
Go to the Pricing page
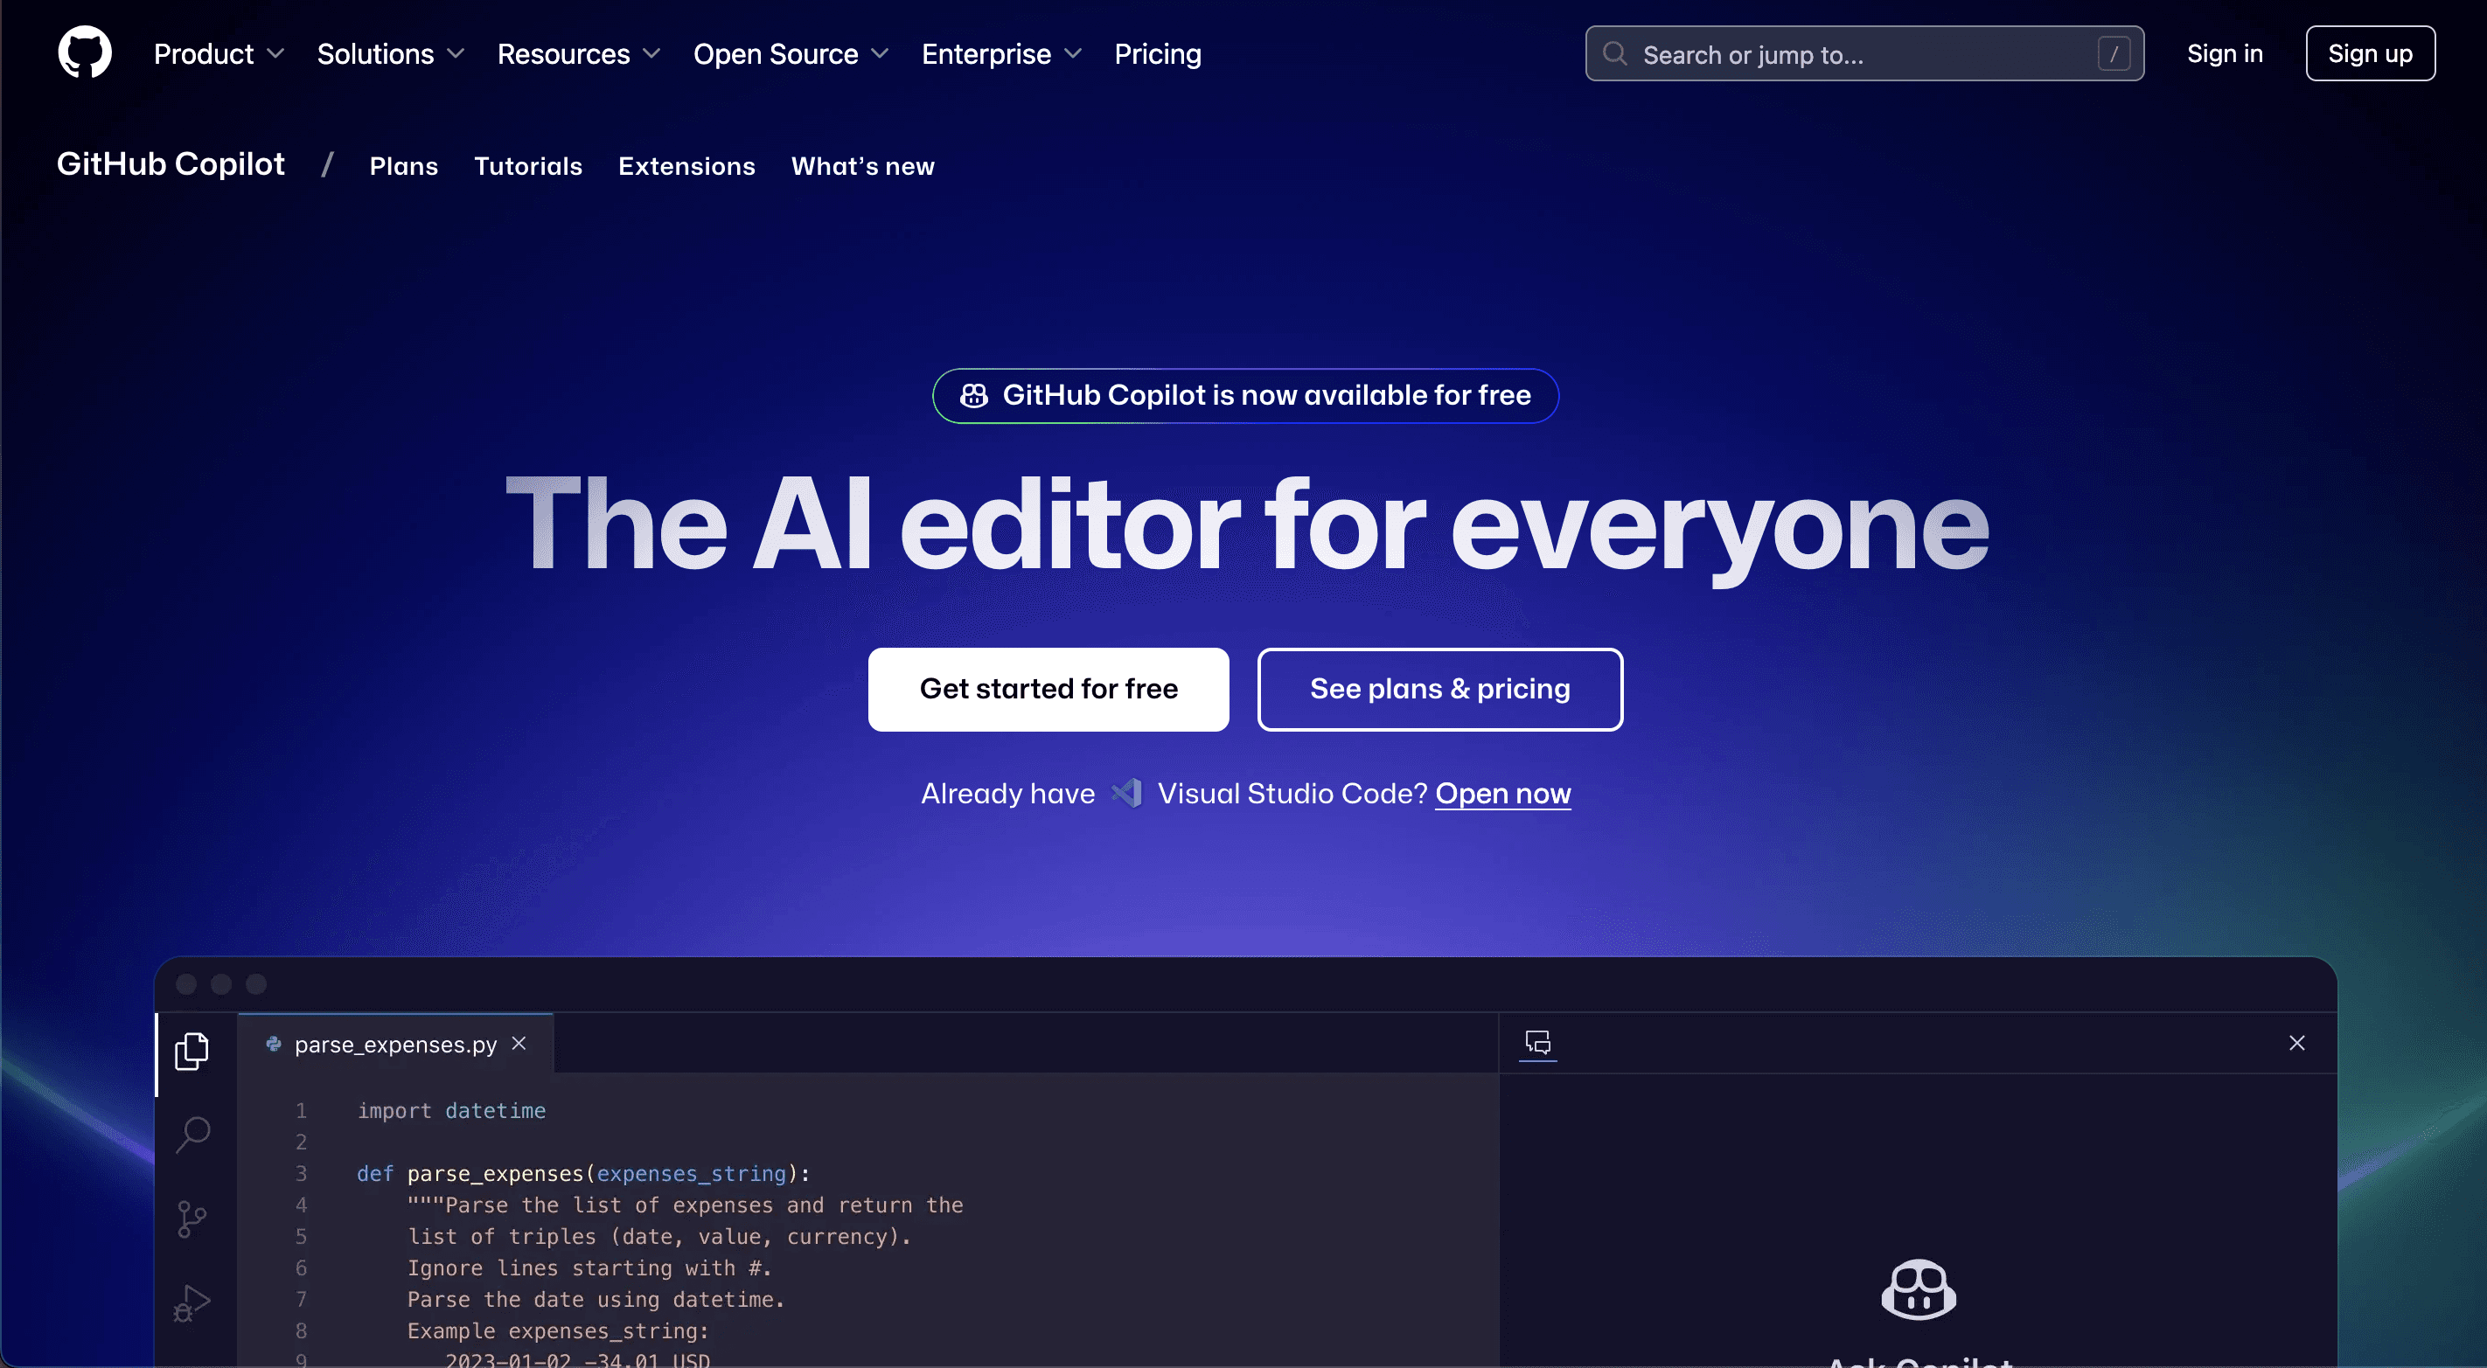click(1158, 54)
